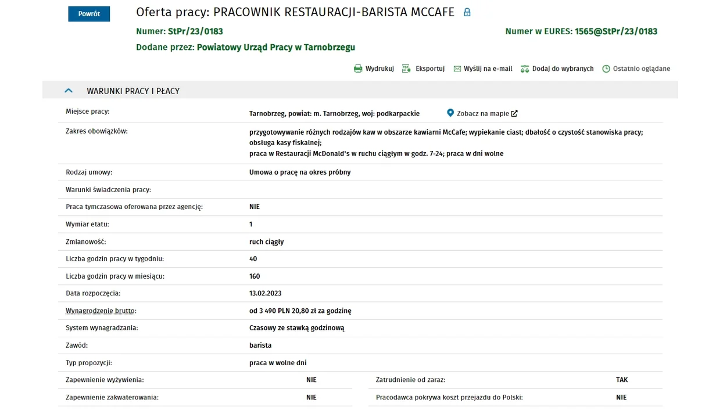
Task: Click the Wynagrodzenie brutto label
Action: (101, 311)
